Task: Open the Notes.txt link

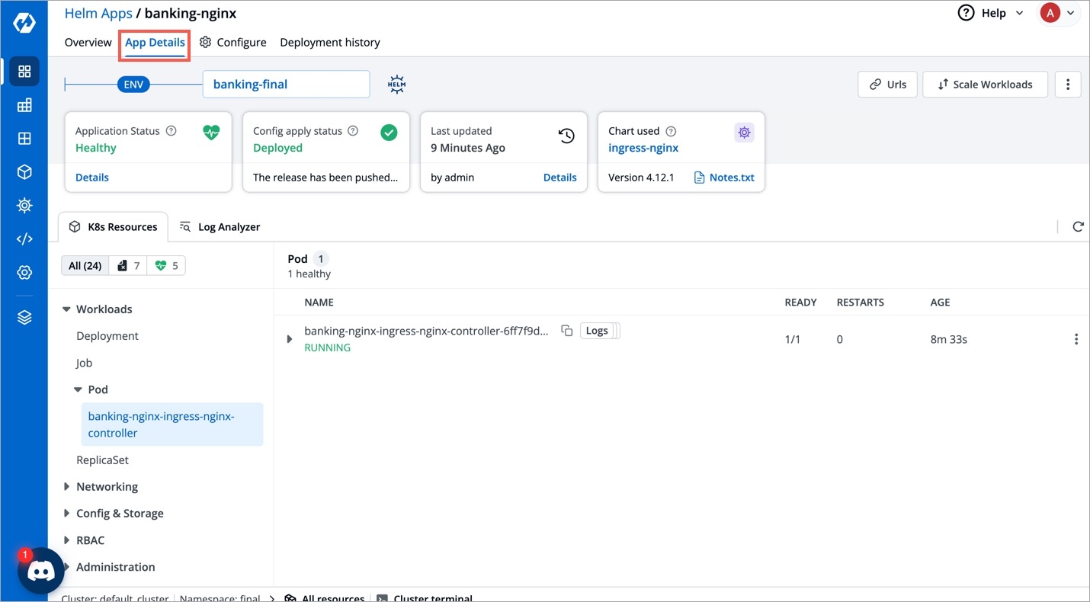Action: point(724,178)
